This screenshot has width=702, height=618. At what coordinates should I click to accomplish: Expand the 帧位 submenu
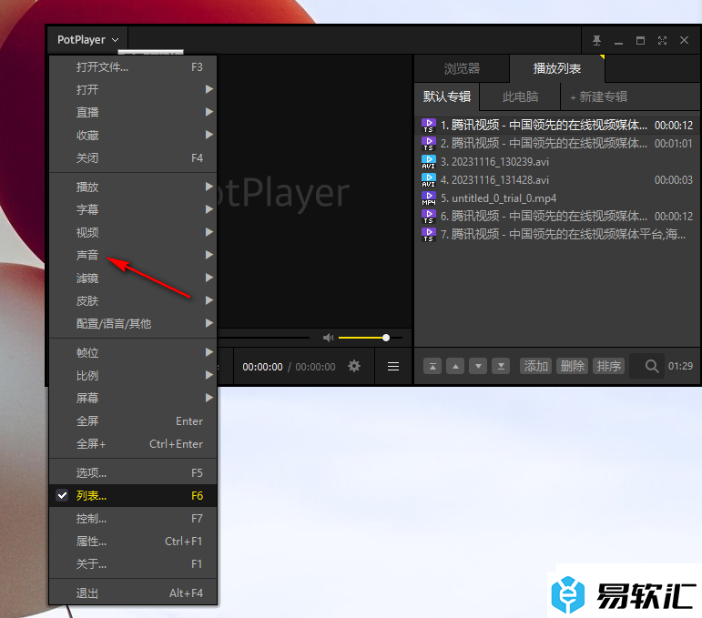tap(133, 352)
